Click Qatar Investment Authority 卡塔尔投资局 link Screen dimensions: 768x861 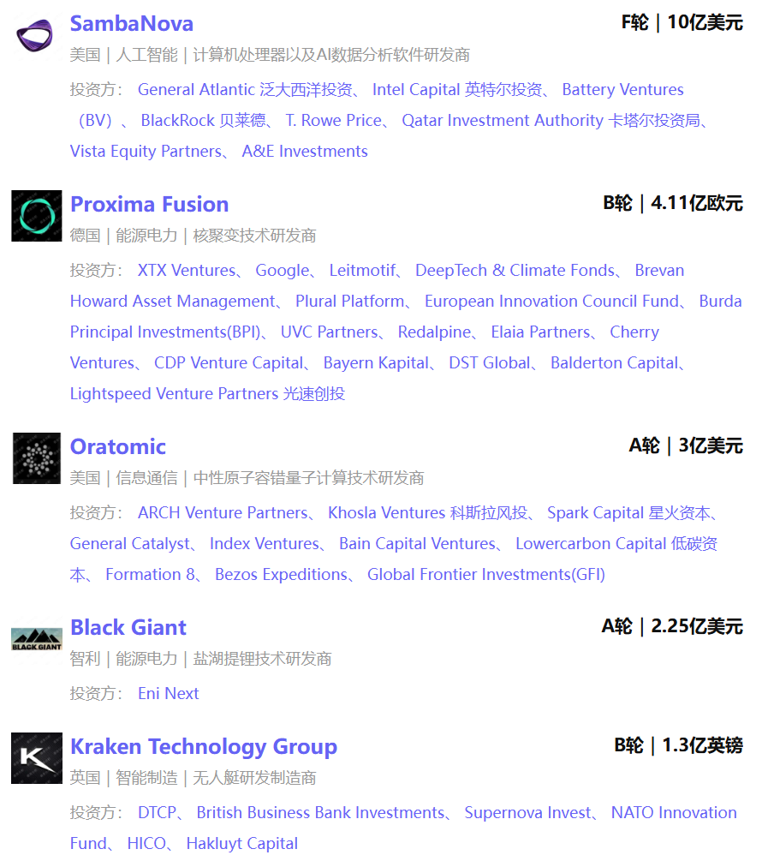tap(551, 120)
